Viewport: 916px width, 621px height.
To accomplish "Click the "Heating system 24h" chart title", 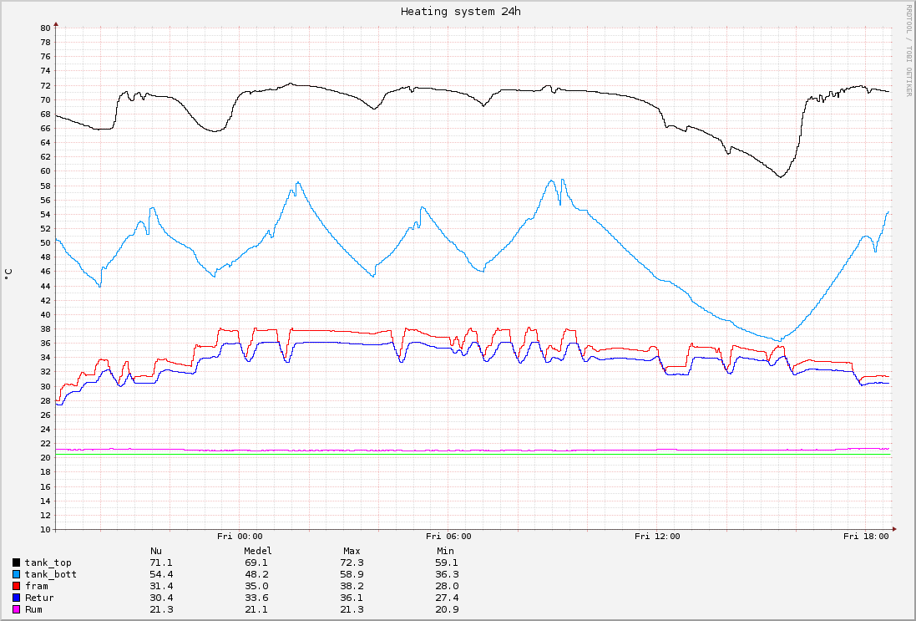I will coord(461,12).
